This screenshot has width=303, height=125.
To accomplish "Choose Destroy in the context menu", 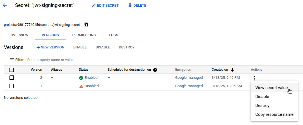I will coord(262,106).
